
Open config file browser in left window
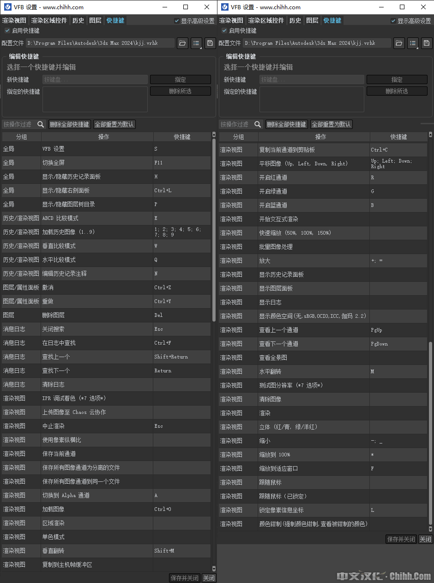(182, 43)
